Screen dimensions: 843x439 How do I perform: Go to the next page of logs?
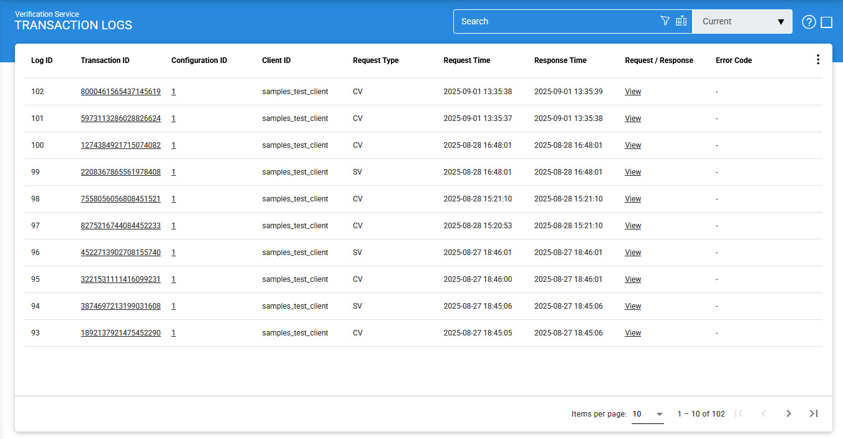[x=789, y=413]
